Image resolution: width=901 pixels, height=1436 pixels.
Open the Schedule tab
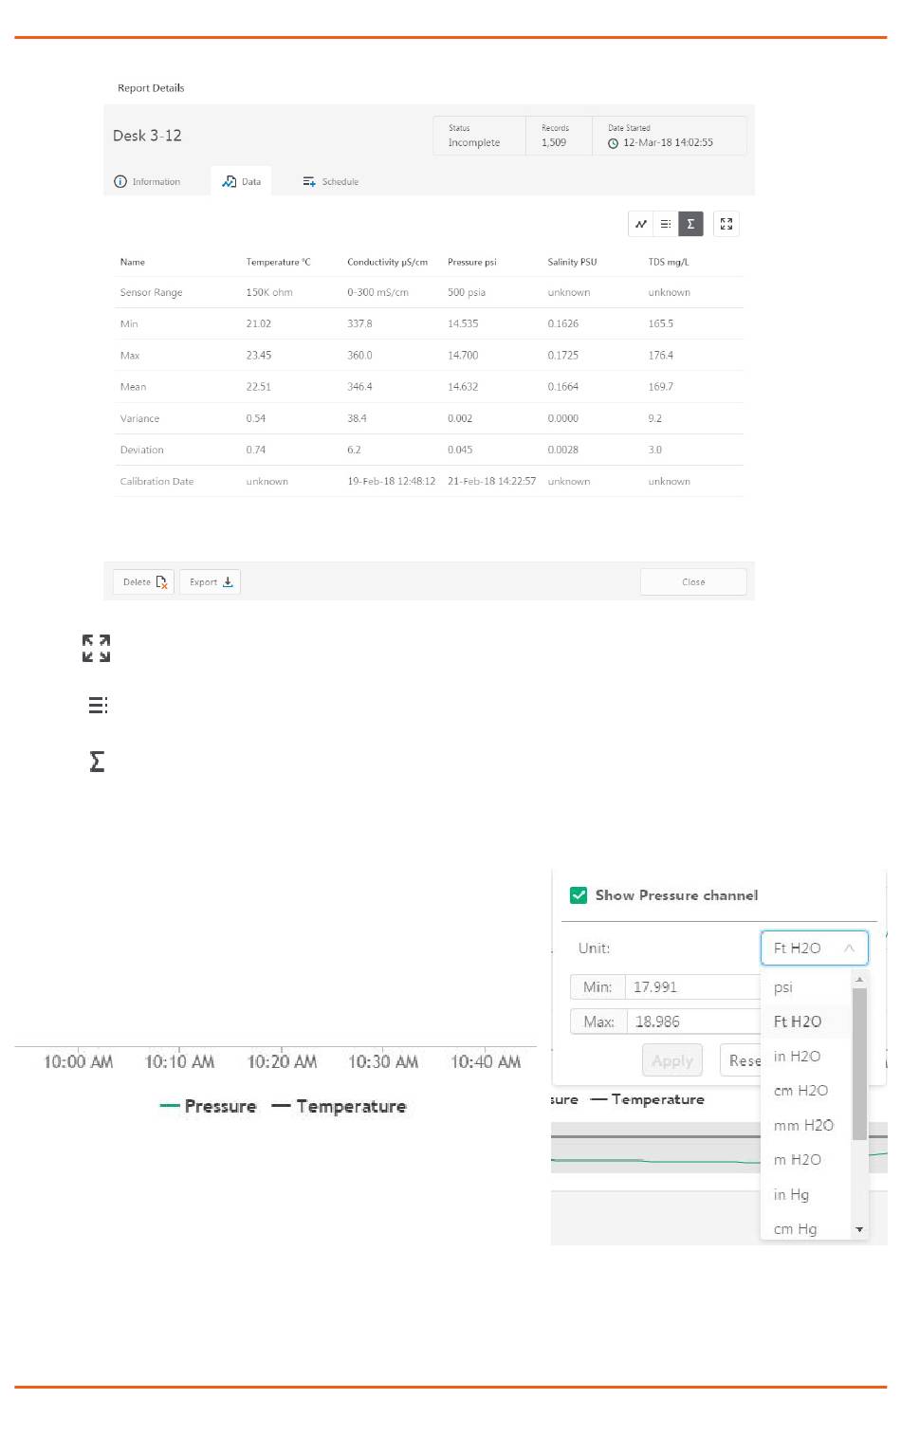(x=330, y=181)
